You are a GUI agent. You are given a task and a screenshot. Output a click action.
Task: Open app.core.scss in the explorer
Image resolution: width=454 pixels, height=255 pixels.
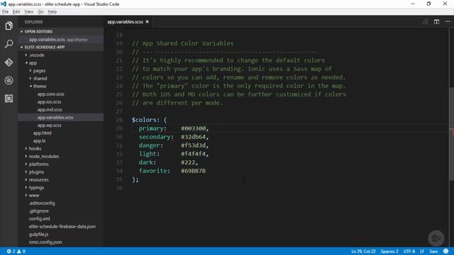[x=50, y=94]
